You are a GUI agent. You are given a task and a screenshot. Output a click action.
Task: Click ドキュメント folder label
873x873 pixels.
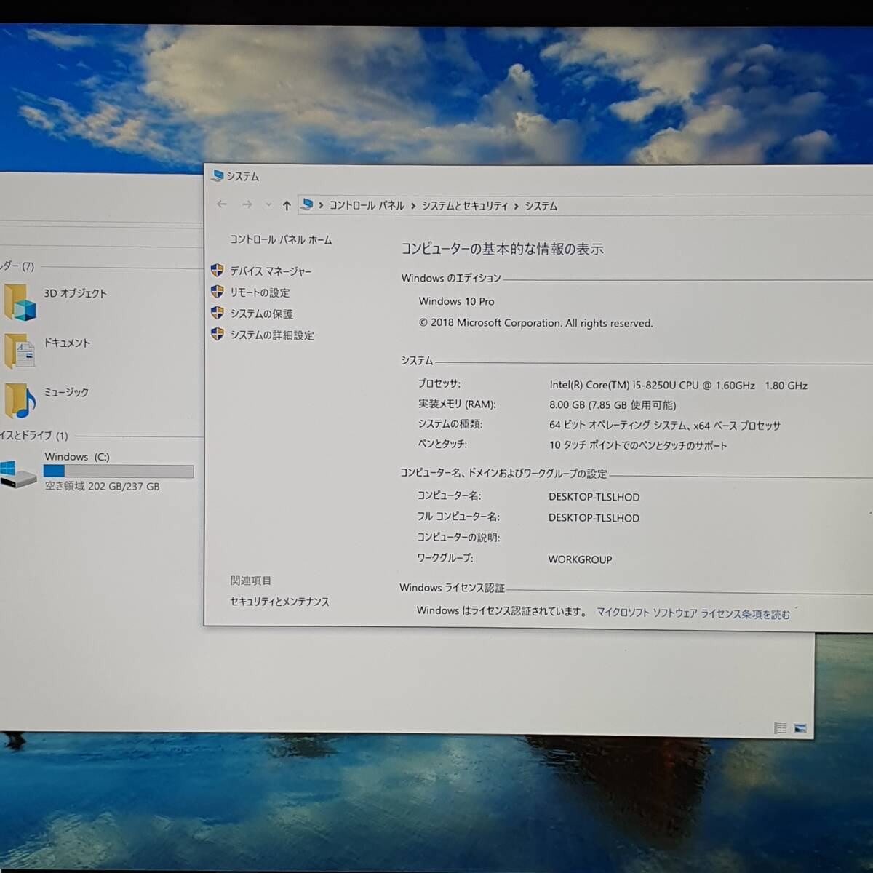[x=67, y=343]
